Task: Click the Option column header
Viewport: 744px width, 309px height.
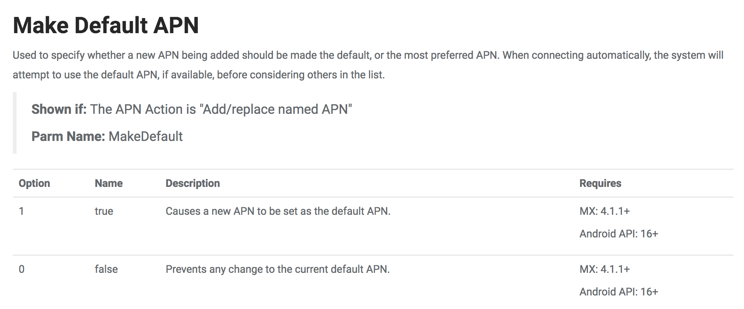Action: 34,183
